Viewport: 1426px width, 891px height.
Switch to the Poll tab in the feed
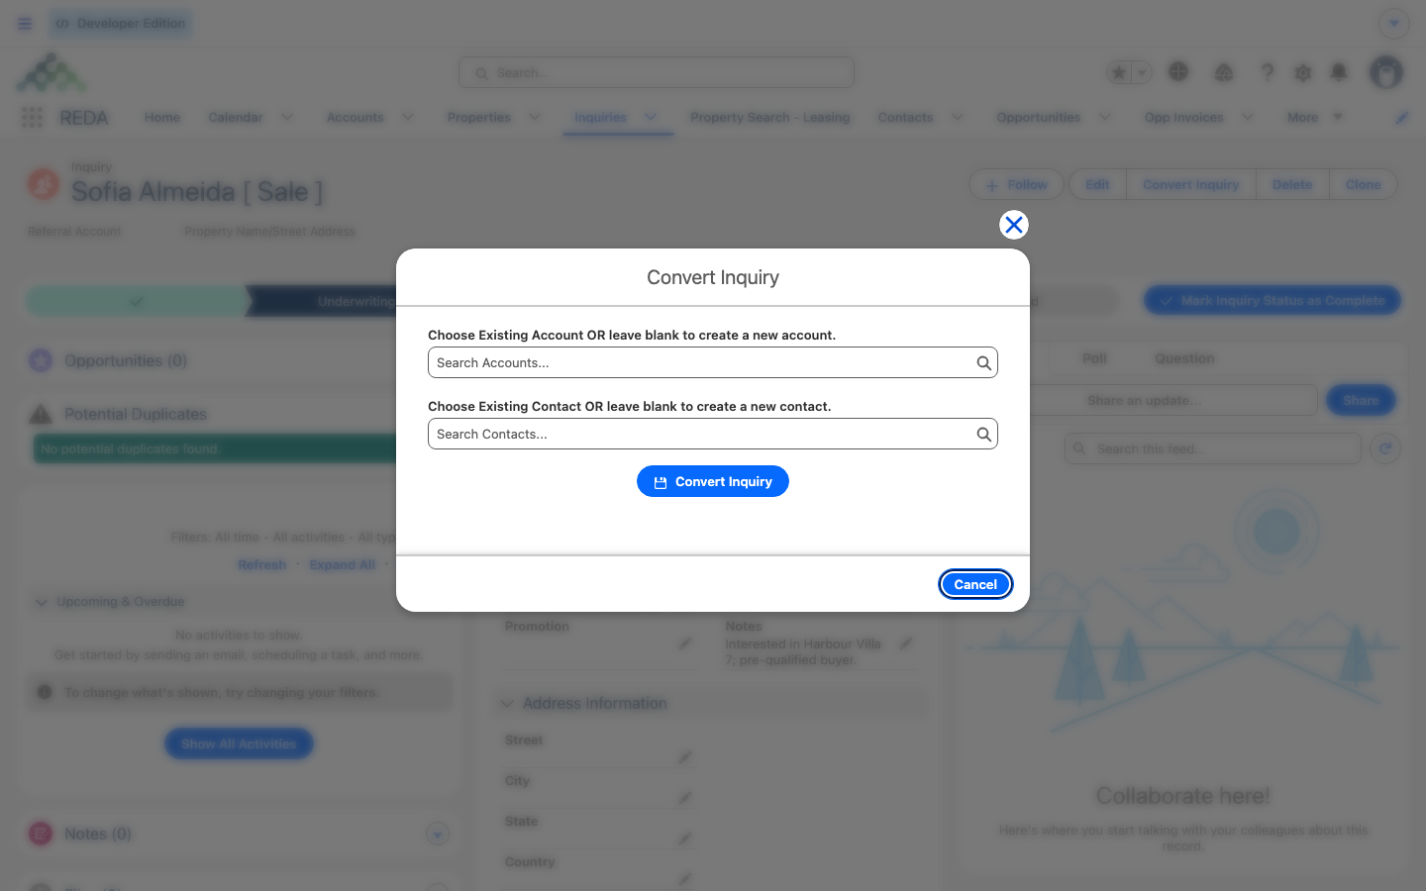click(1094, 358)
